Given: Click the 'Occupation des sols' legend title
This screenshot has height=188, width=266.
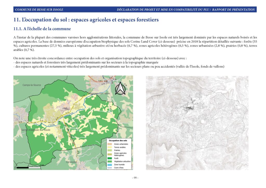Looking at the screenshot, I should 118,140.
